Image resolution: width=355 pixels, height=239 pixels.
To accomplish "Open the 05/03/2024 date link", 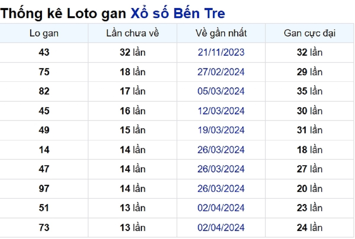I will click(221, 91).
